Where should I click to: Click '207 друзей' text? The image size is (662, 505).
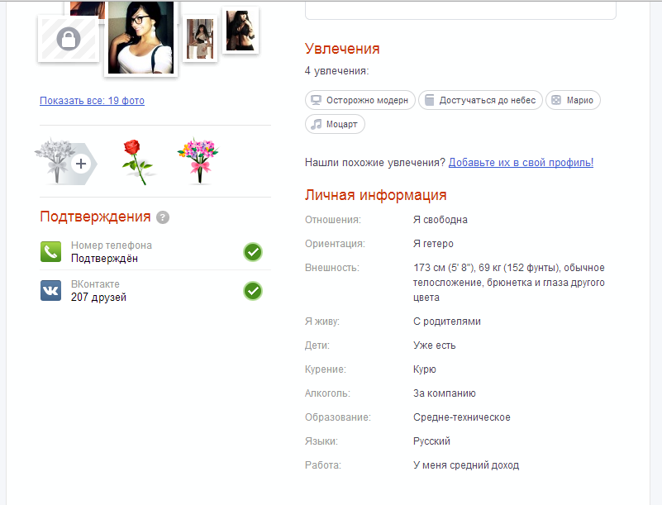click(98, 298)
